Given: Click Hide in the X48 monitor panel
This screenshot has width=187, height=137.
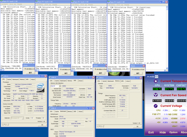Looking at the screenshot, I should (163, 132).
